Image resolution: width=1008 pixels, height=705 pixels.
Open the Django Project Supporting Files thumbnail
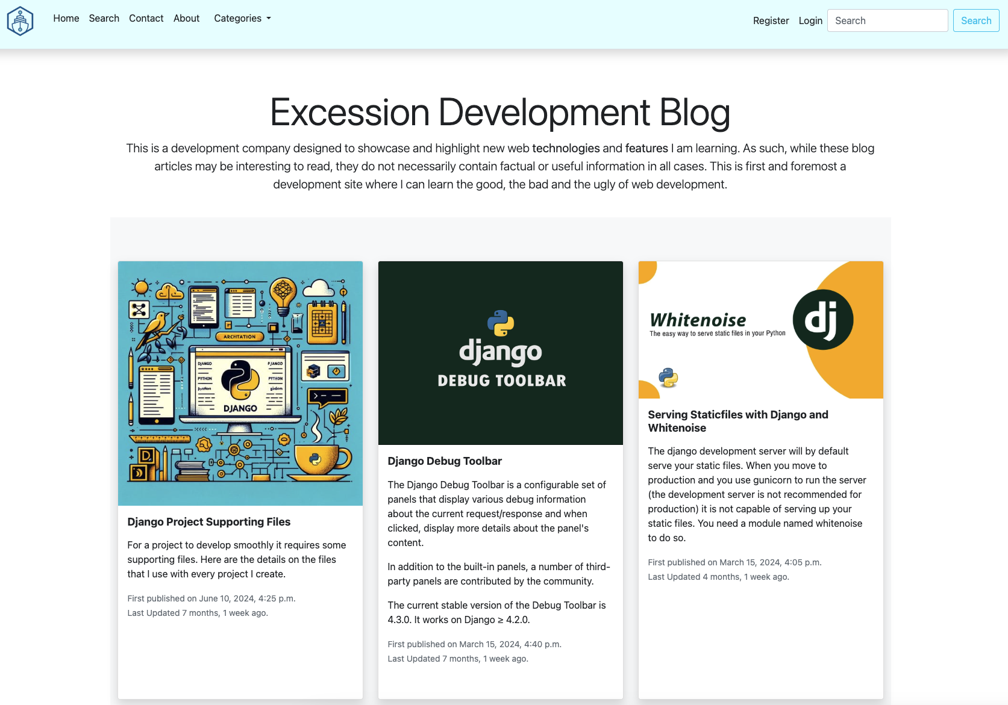(240, 384)
